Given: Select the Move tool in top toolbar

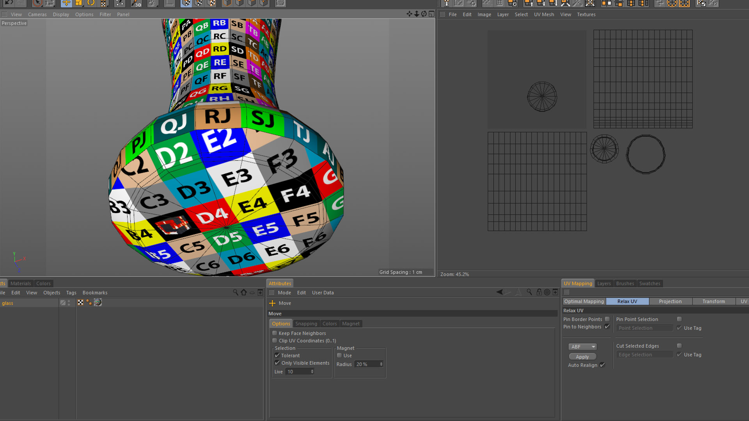Looking at the screenshot, I should [x=66, y=3].
